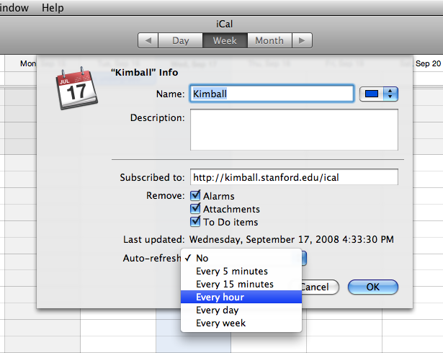443x353 pixels.
Task: Switch to Week view
Action: point(225,40)
